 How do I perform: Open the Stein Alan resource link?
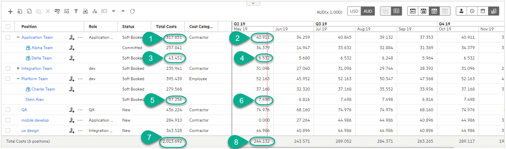point(35,100)
